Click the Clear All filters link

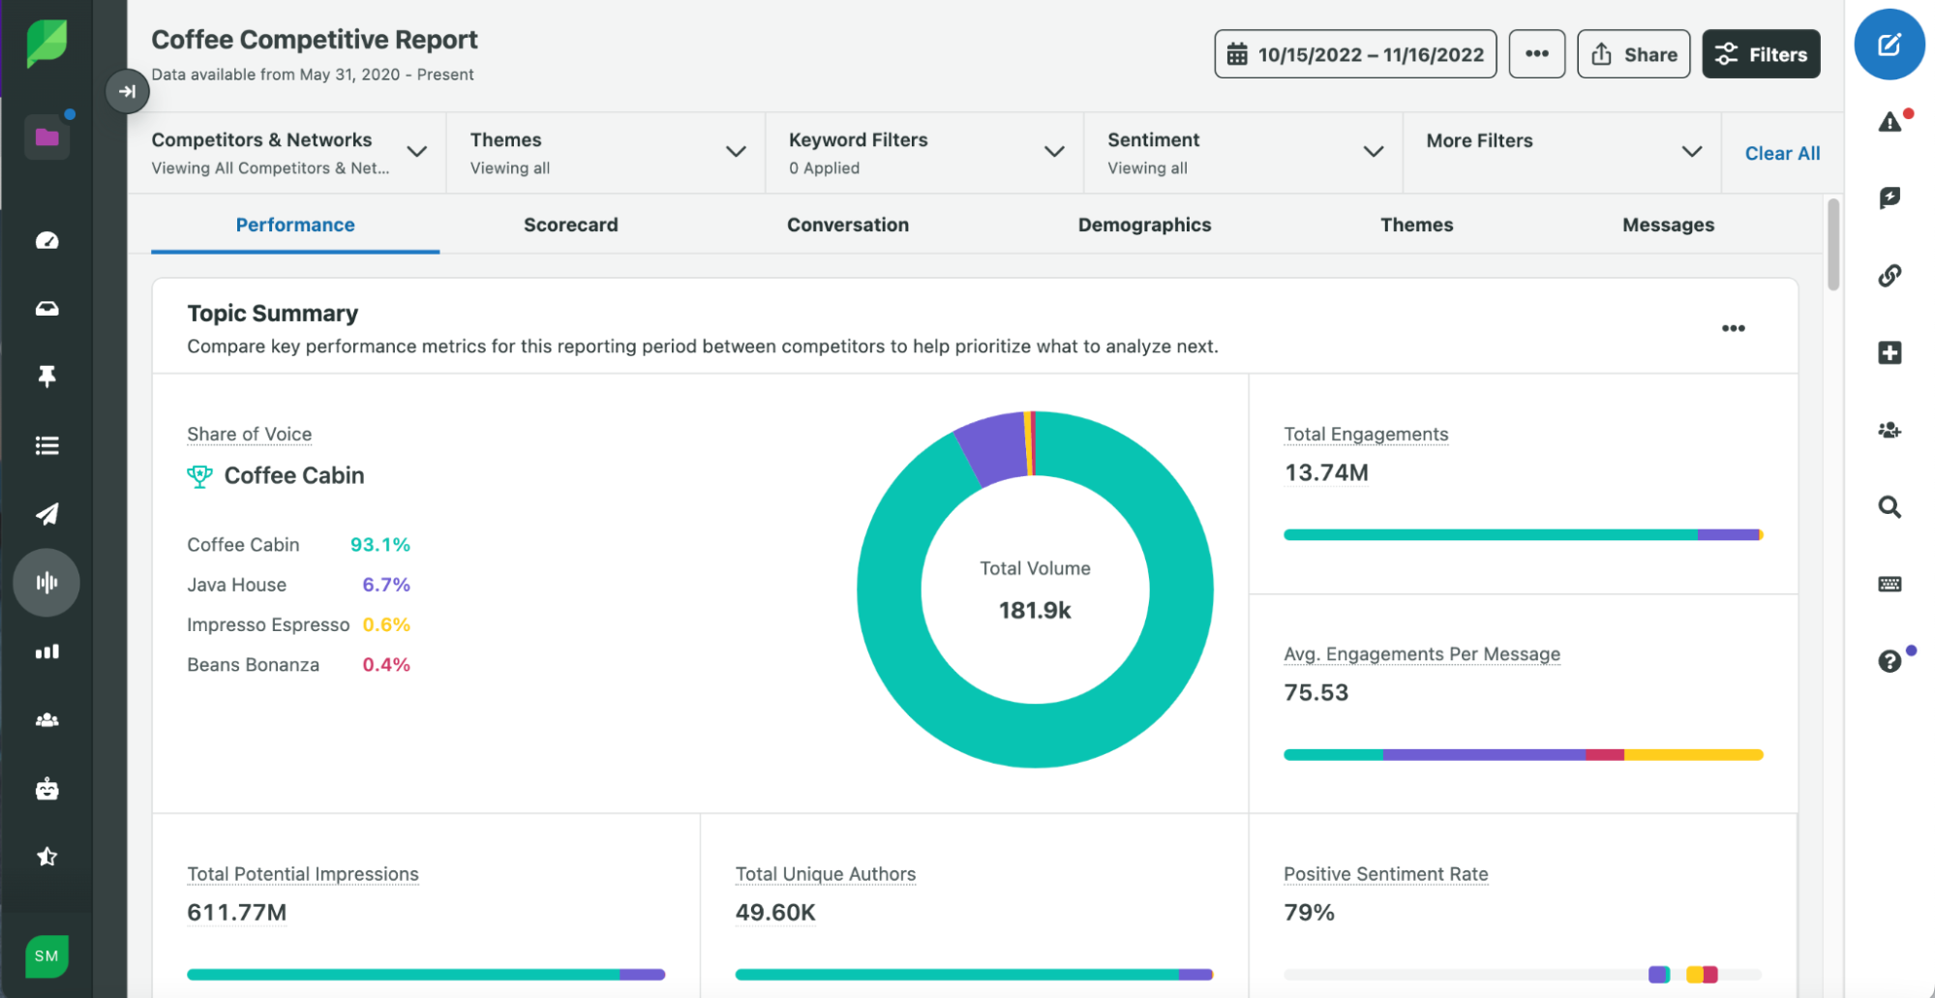pos(1782,152)
